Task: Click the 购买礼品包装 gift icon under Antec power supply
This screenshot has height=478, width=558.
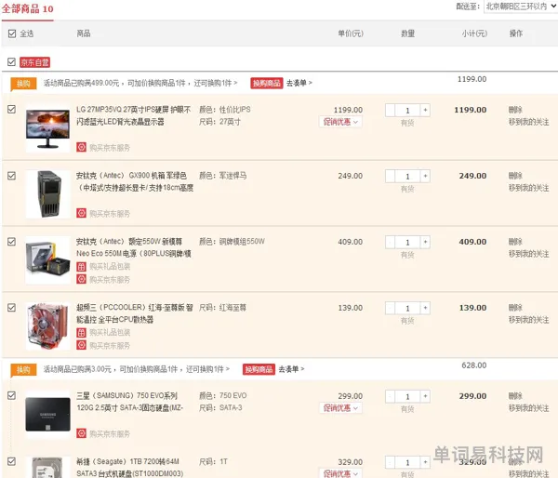Action: 82,266
